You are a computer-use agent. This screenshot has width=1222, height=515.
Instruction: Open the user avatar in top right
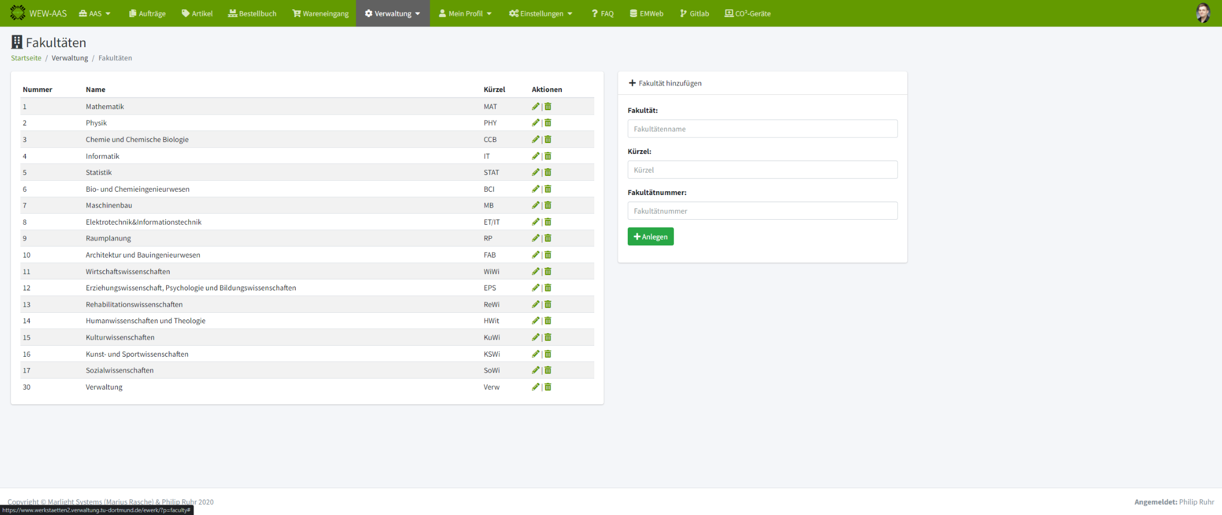point(1203,13)
